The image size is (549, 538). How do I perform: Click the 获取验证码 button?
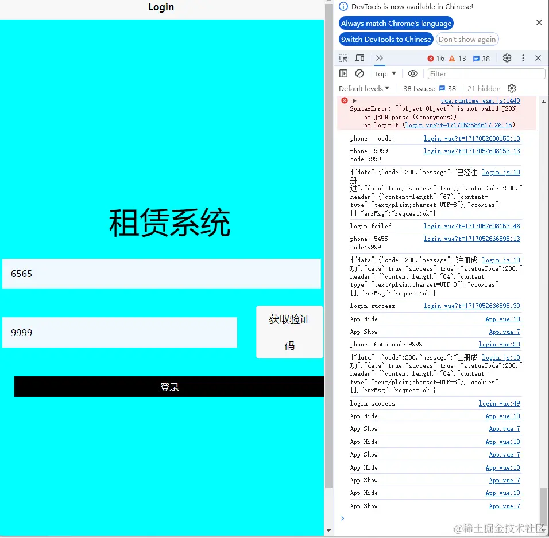(289, 332)
